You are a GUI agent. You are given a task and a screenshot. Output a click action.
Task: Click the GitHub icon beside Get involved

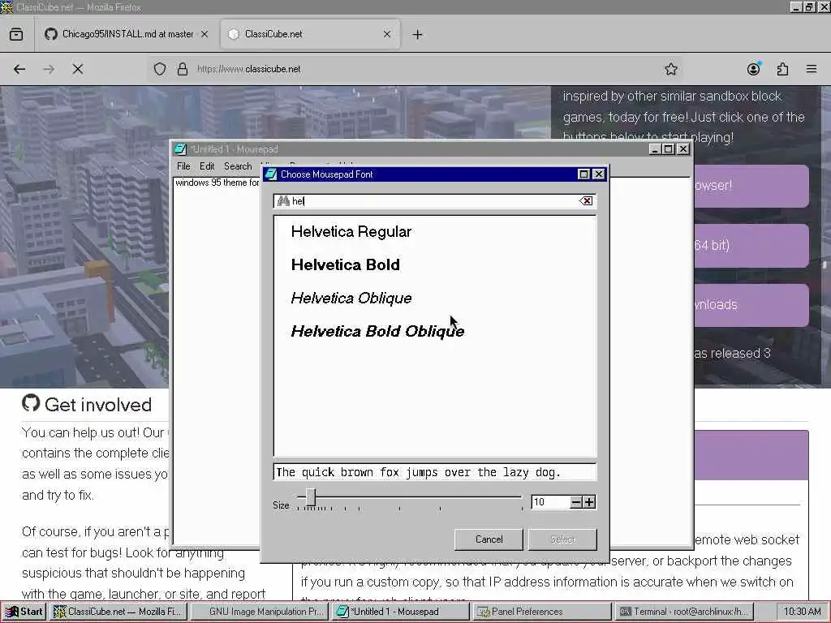[x=31, y=403]
